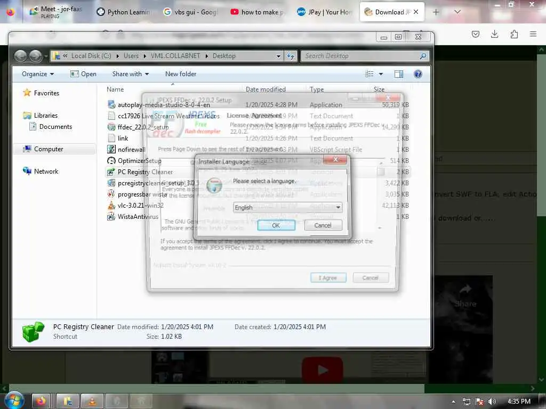
Task: Expand the address bar history dropdown
Action: click(x=278, y=55)
